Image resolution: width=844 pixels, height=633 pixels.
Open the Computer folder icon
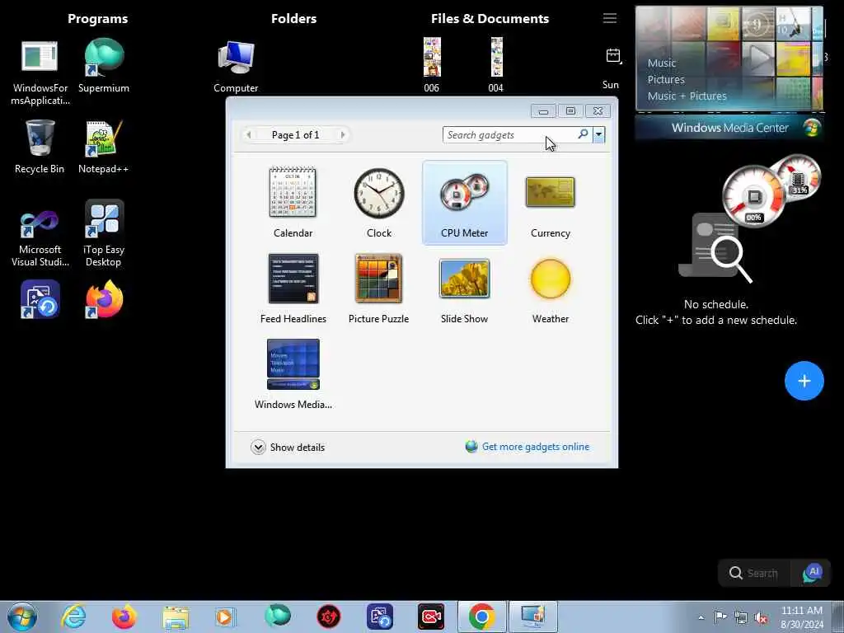(236, 66)
